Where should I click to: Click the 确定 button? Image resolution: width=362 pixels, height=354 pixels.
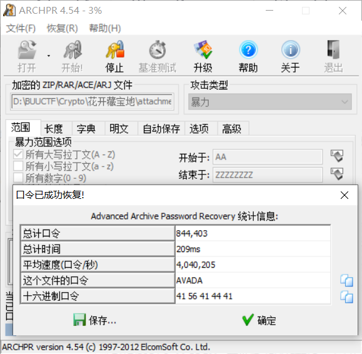point(259,320)
